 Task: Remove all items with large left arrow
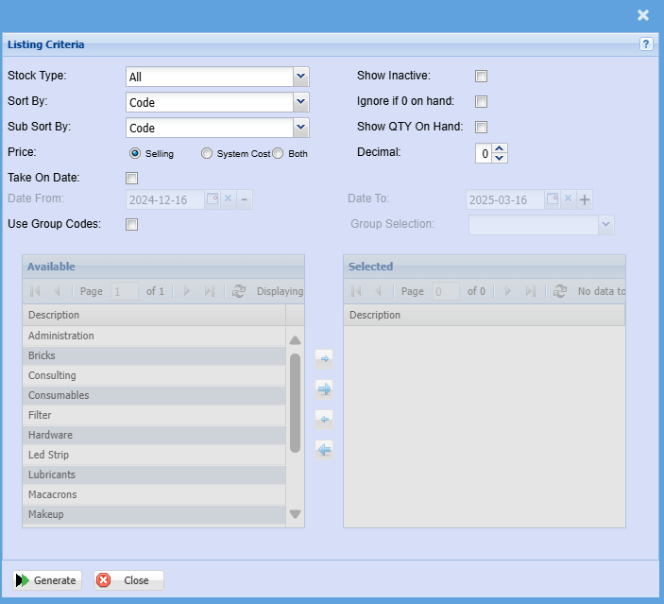click(324, 449)
